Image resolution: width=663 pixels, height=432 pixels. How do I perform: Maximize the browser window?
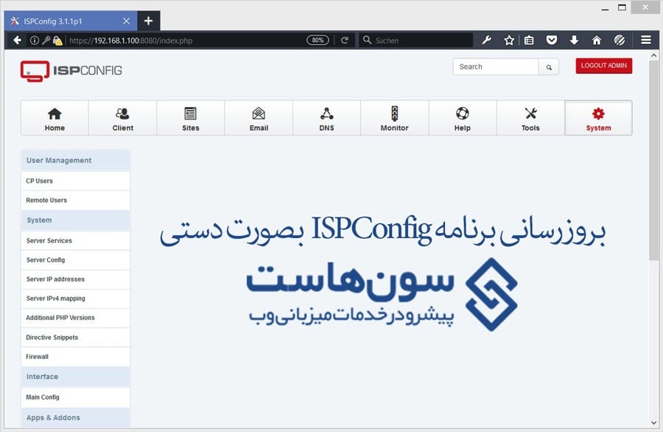click(622, 7)
